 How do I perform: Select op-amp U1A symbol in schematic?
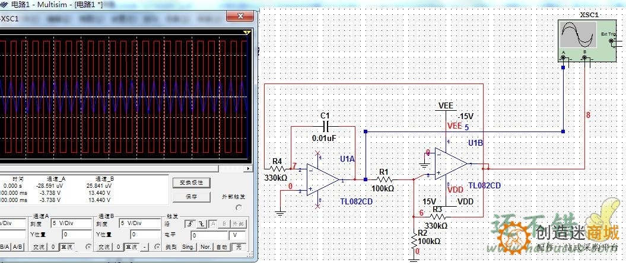tap(323, 180)
